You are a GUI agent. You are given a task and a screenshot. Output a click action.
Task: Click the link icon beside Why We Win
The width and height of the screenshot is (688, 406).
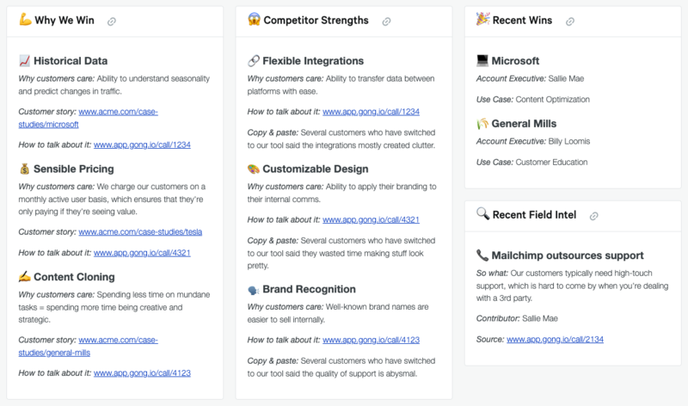coord(112,21)
